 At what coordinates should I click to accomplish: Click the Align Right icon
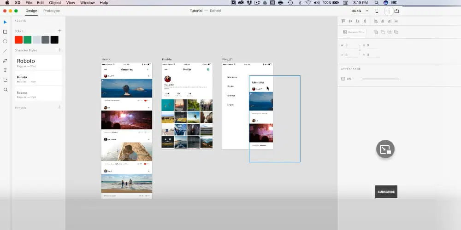(389, 21)
